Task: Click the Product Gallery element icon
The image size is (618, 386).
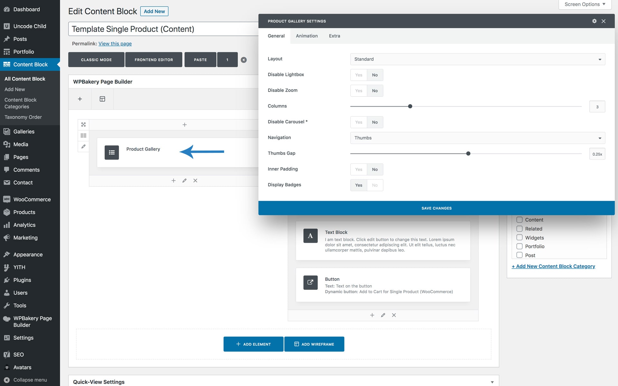Action: 112,152
